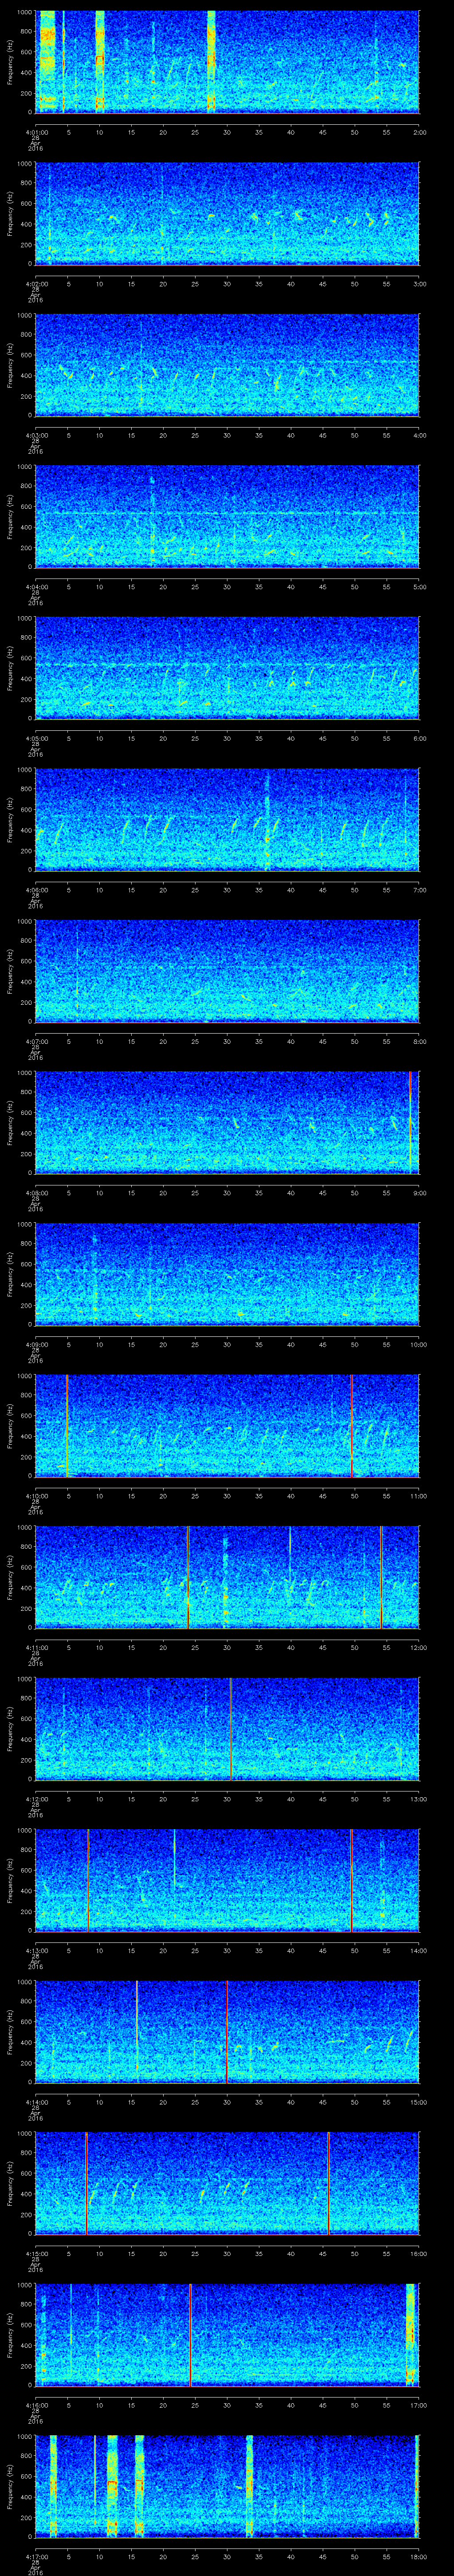Click the spectrogram panel starting at 4:06:00
The image size is (454, 2576).
(227, 819)
